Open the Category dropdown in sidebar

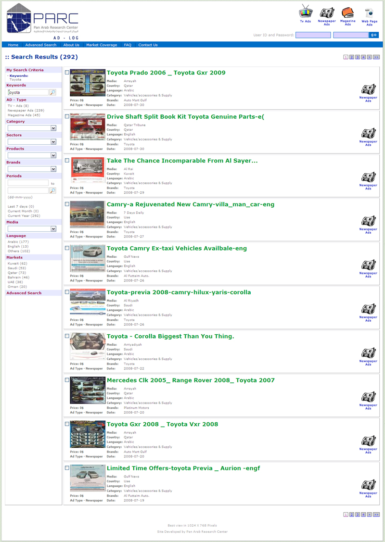pos(32,128)
